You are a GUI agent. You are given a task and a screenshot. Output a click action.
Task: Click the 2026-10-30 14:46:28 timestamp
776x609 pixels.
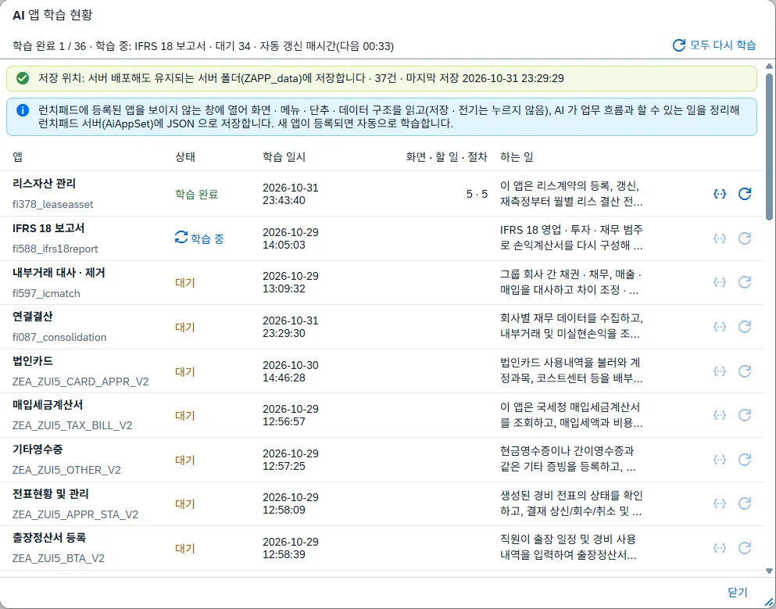tap(291, 371)
